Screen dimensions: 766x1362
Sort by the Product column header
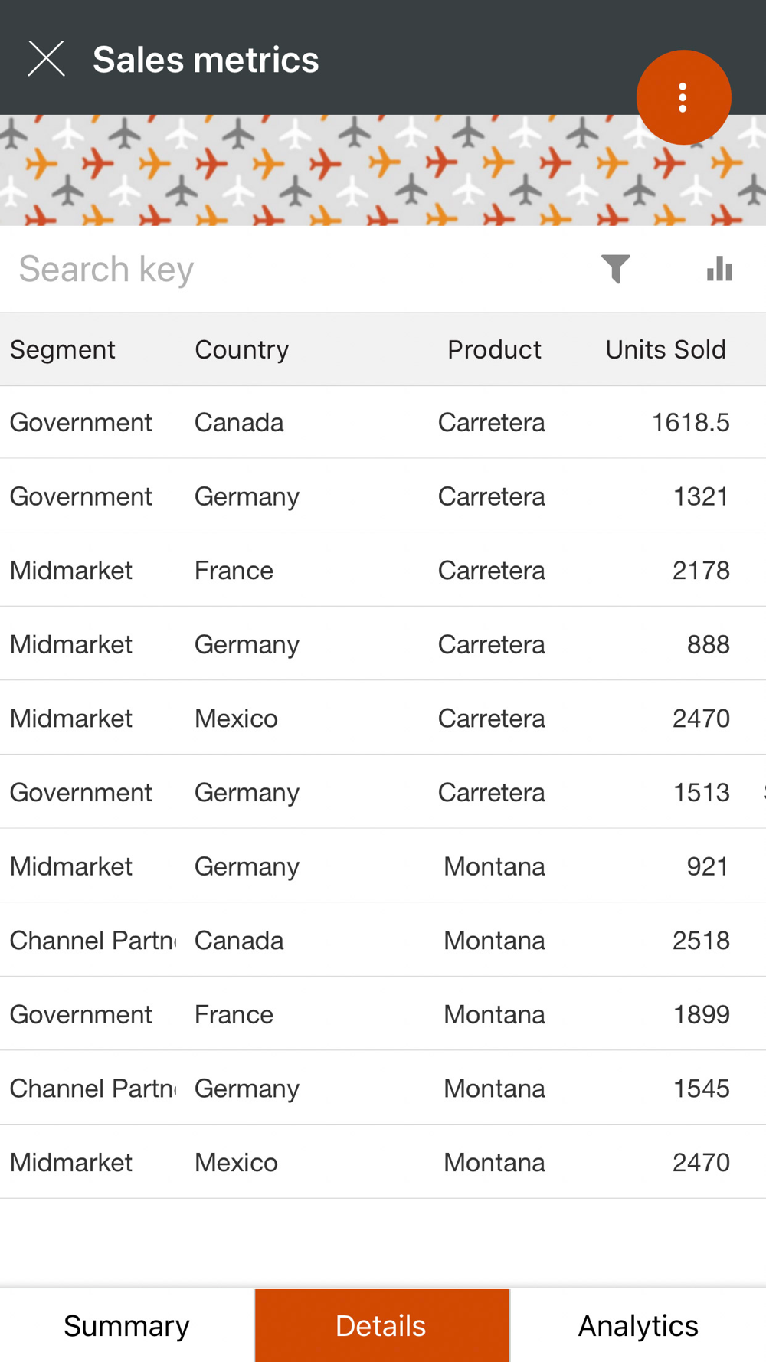(x=494, y=349)
